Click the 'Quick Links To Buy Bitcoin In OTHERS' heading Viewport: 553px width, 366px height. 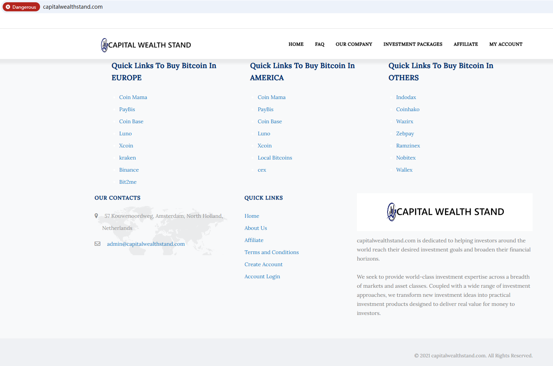[x=441, y=71]
